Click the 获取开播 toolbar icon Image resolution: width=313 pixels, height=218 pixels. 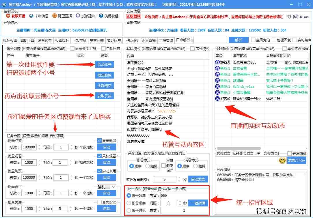pos(8,16)
